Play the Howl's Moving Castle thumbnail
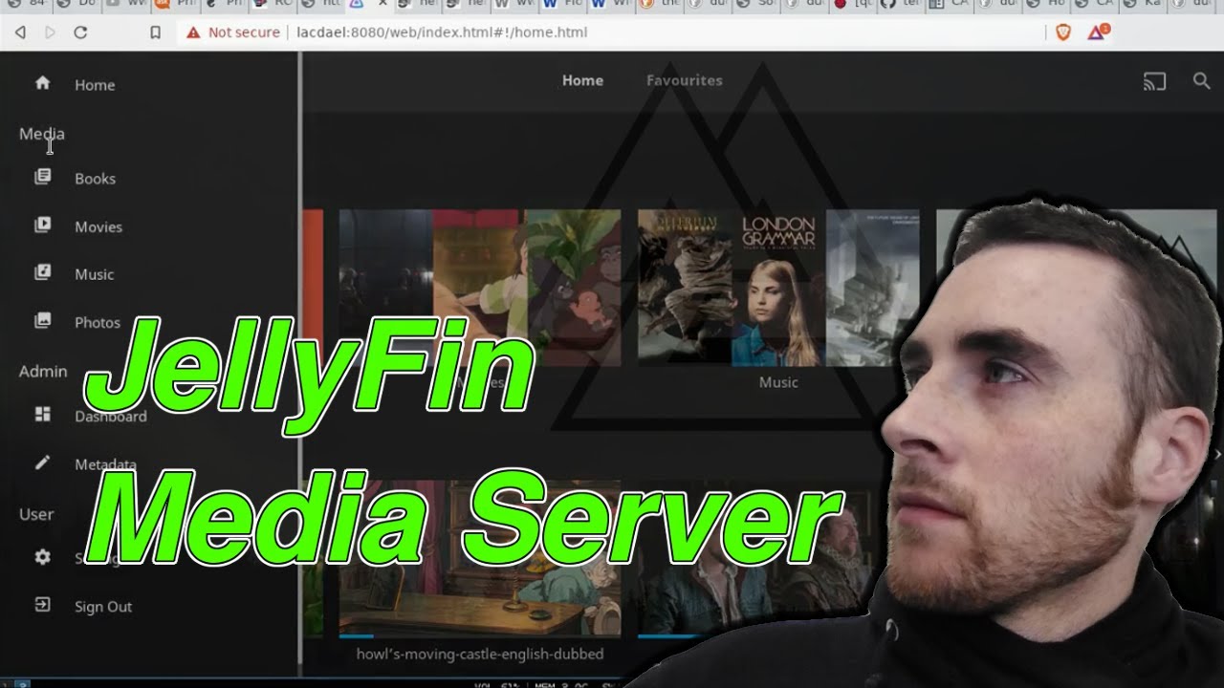 click(480, 559)
